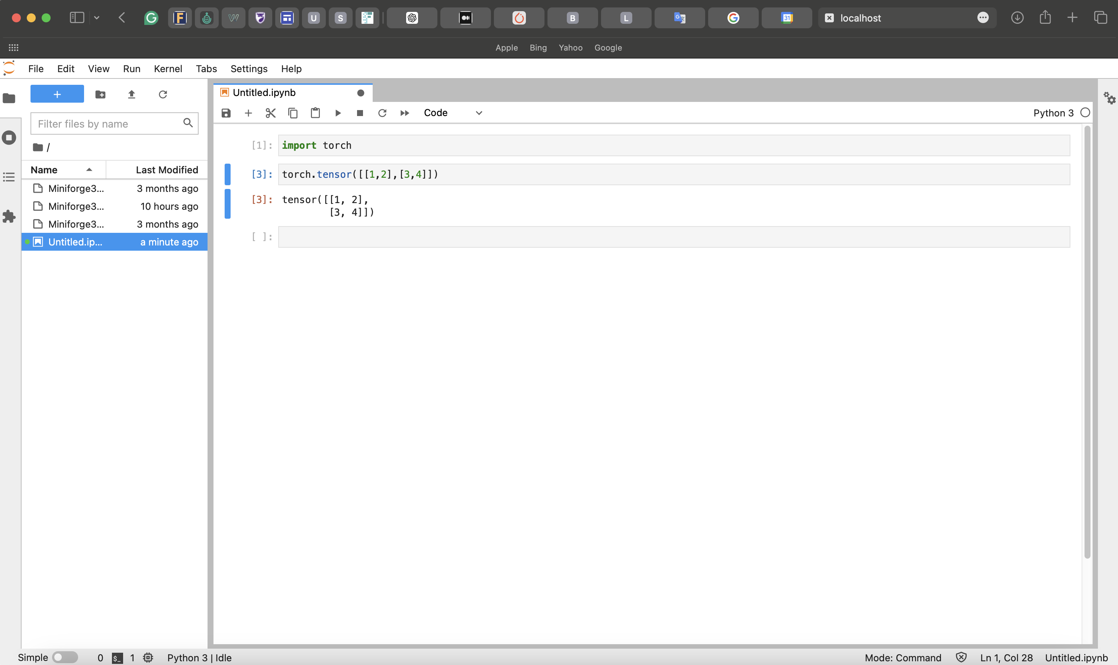This screenshot has width=1118, height=665.
Task: Click Python 3 | Idle status text
Action: point(199,658)
